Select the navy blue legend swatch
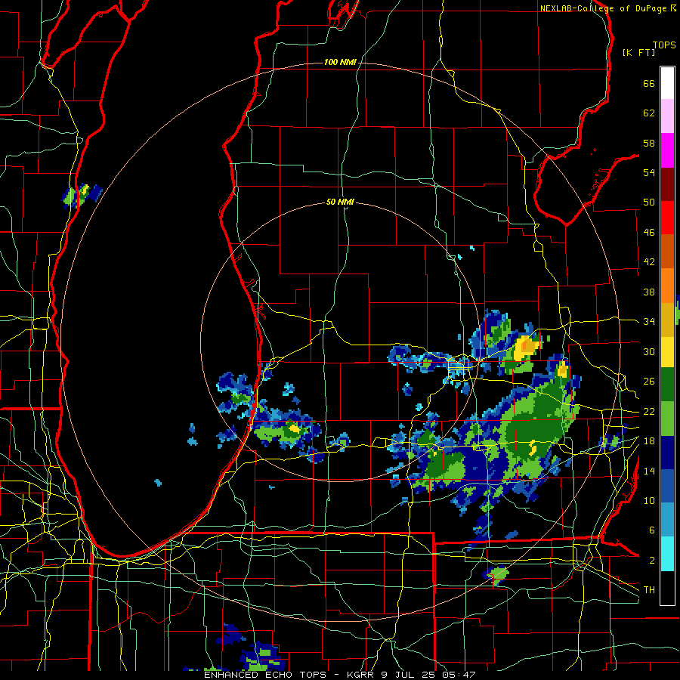Viewport: 680px width, 680px height. pos(667,453)
